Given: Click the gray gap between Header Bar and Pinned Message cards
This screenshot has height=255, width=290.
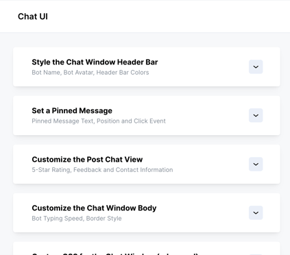Looking at the screenshot, I should [147, 91].
